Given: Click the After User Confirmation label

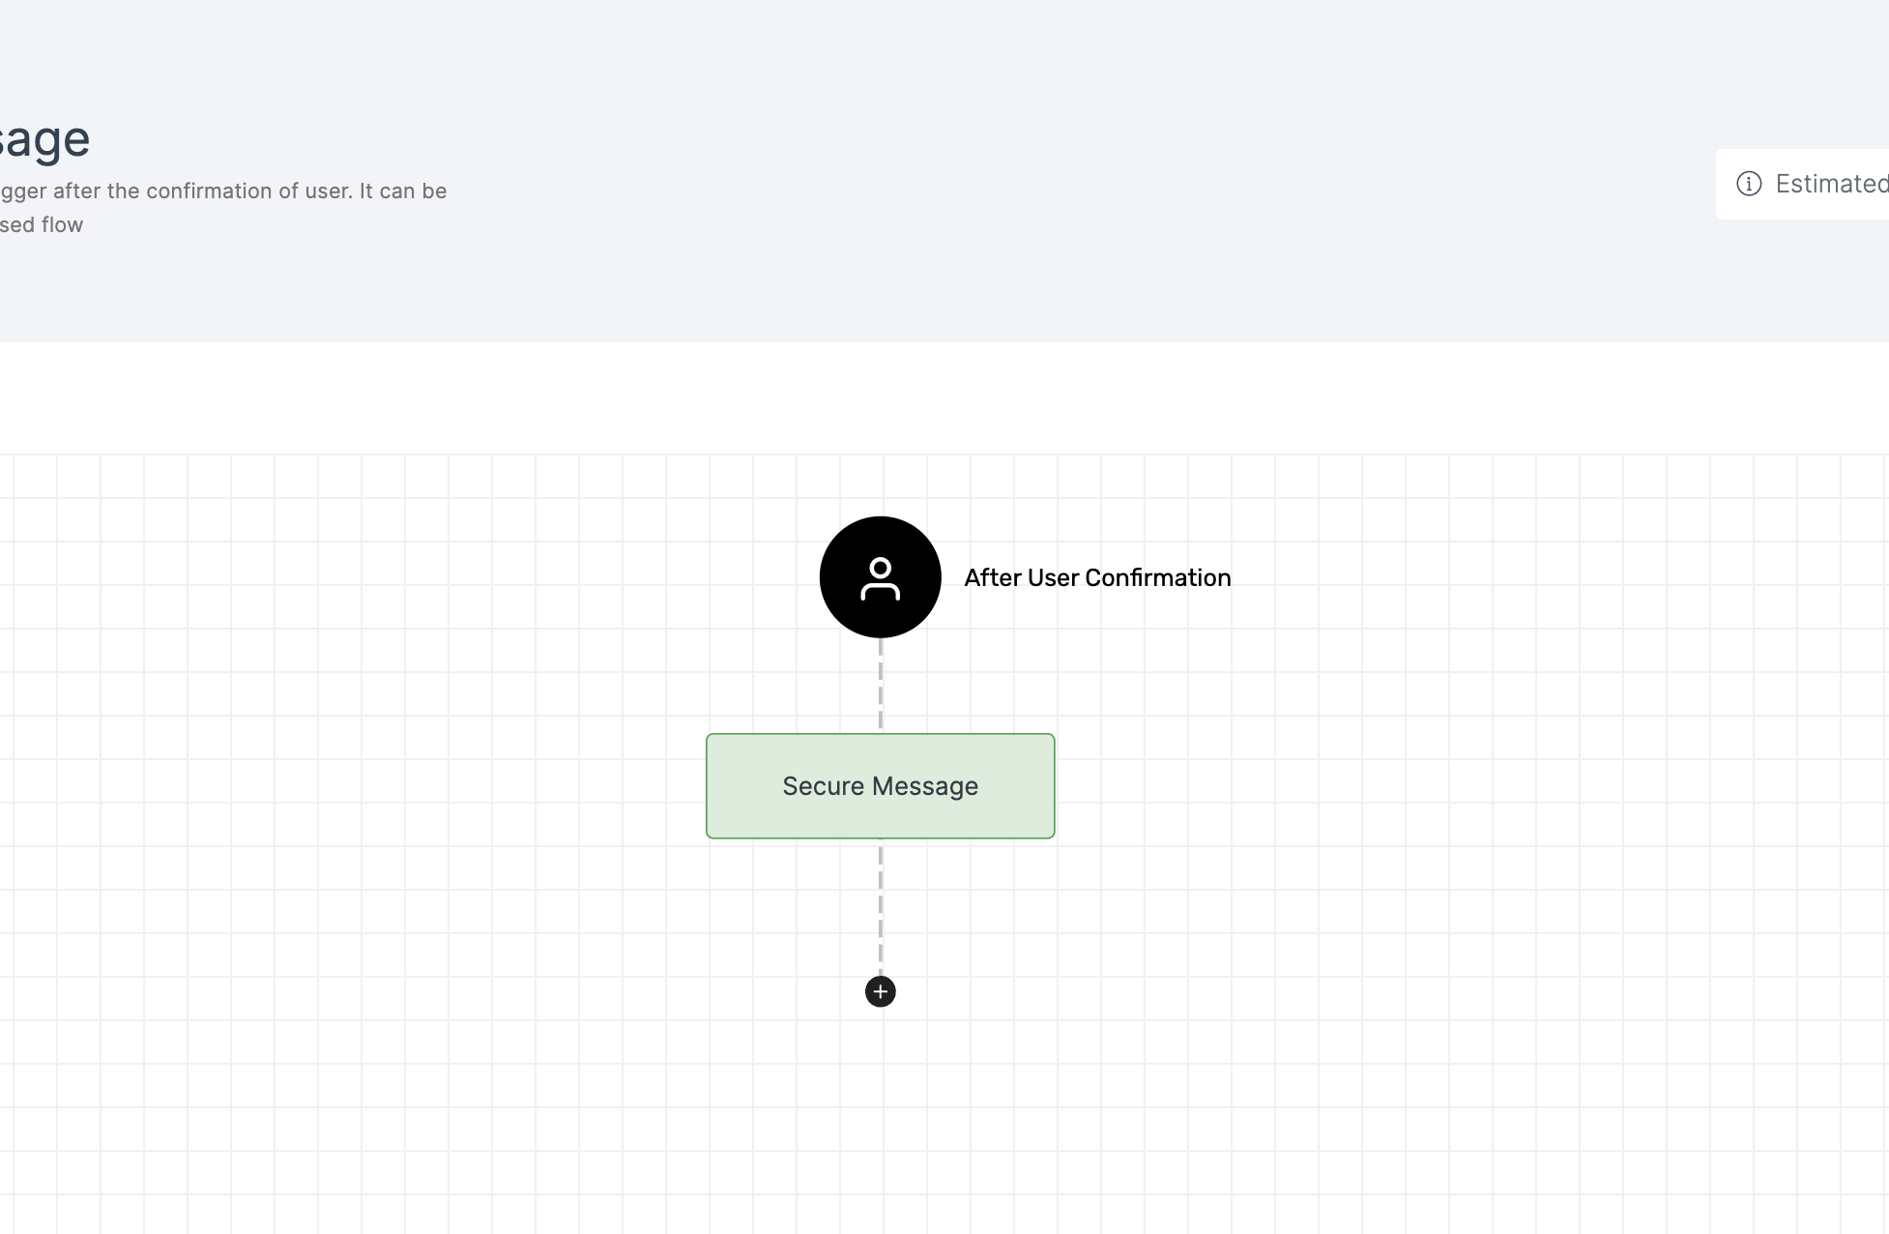Looking at the screenshot, I should coord(1097,577).
